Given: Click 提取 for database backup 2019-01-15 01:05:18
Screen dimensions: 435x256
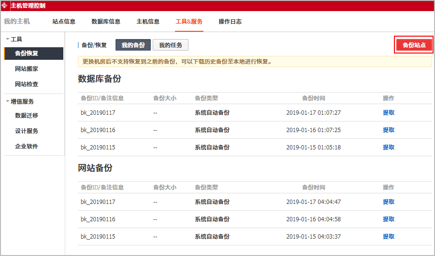Looking at the screenshot, I should [x=389, y=147].
